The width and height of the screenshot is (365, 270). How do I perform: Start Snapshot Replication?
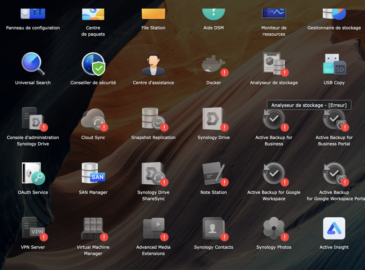coord(153,119)
